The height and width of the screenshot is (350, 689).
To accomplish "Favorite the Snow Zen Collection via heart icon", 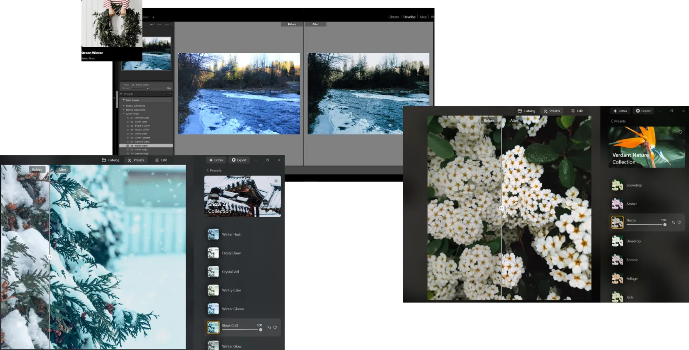I will coord(276,181).
